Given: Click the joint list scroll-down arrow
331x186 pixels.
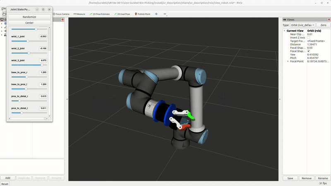Looking at the screenshot, I should tap(49, 116).
